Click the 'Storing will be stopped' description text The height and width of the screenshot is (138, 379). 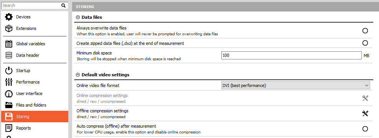tap(129, 59)
